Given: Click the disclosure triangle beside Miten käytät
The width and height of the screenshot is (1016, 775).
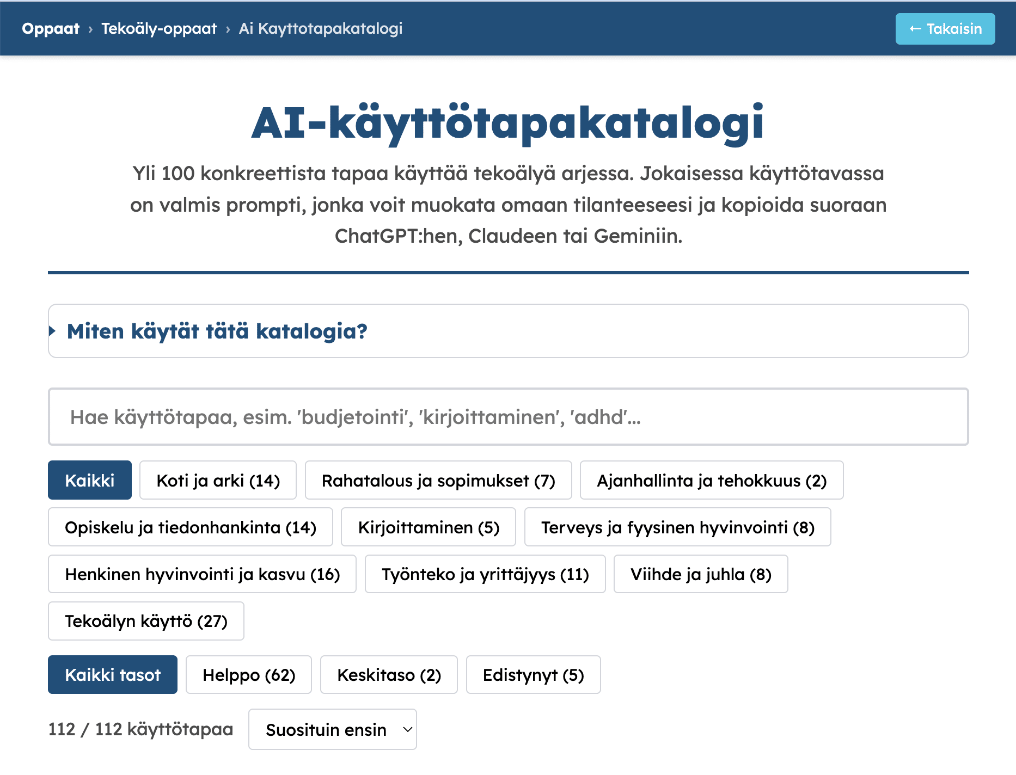Looking at the screenshot, I should tap(53, 331).
